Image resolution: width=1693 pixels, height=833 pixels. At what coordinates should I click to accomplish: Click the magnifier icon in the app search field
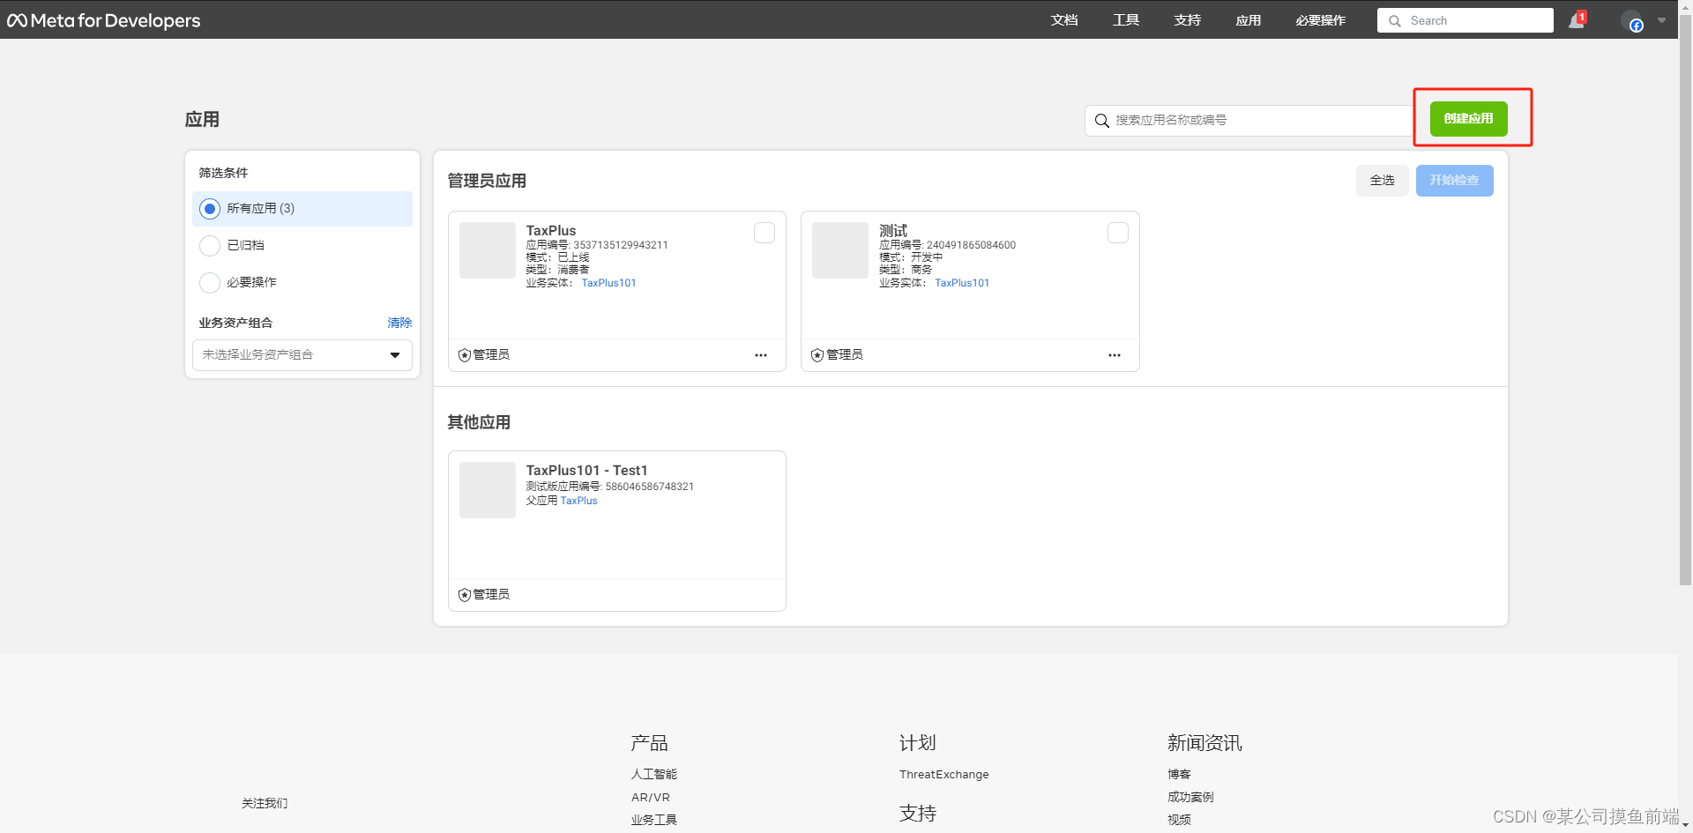point(1101,120)
